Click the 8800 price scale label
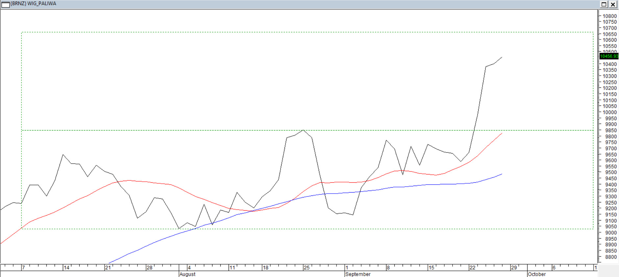 tap(610, 257)
